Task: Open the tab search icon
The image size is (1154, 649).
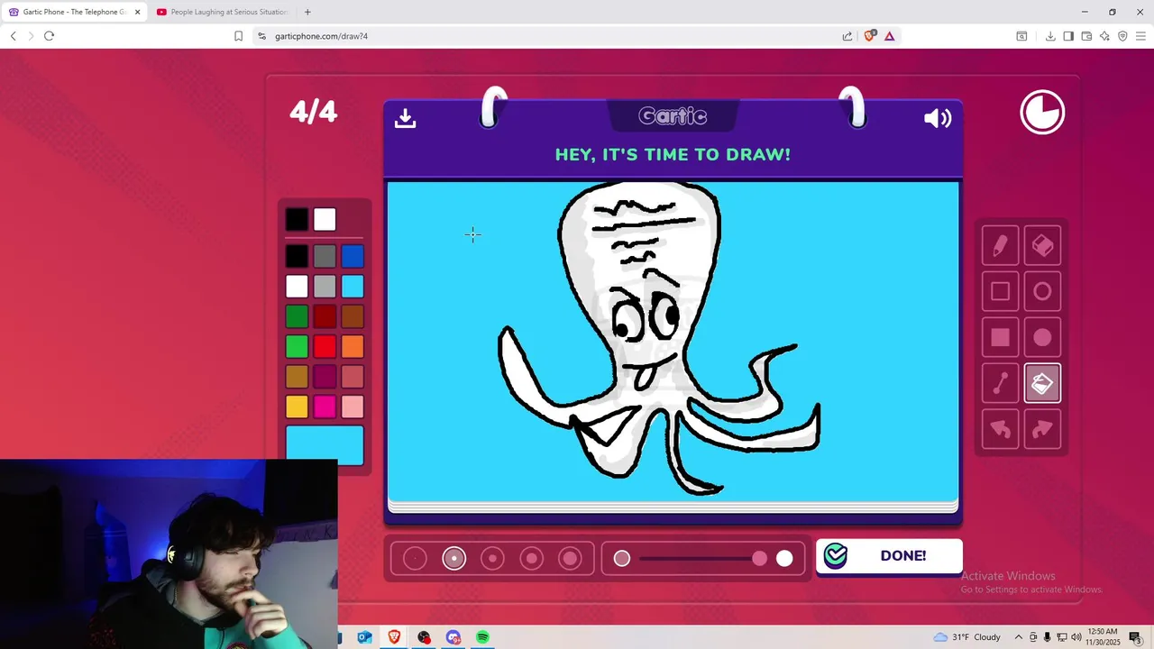Action: pyautogui.click(x=1021, y=36)
